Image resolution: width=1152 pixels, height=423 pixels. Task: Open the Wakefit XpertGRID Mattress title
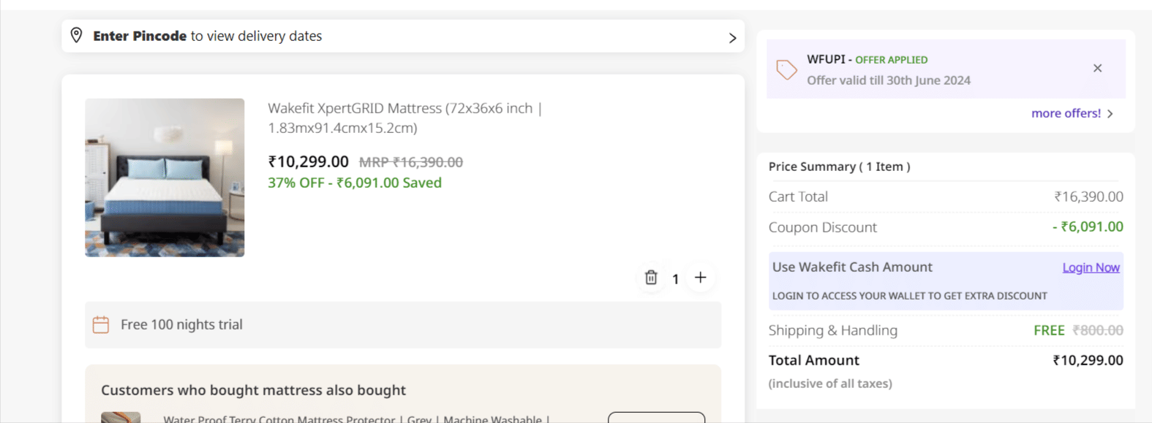click(x=404, y=118)
